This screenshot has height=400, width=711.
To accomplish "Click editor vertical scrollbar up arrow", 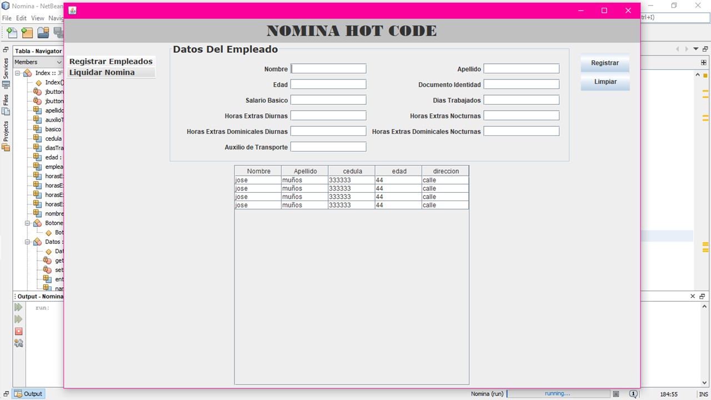I will point(698,74).
